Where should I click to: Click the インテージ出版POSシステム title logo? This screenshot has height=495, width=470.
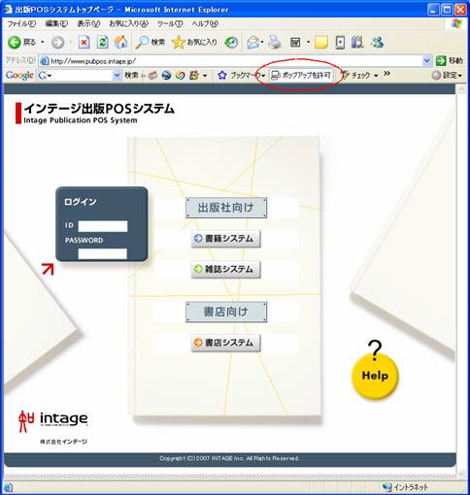tap(95, 113)
